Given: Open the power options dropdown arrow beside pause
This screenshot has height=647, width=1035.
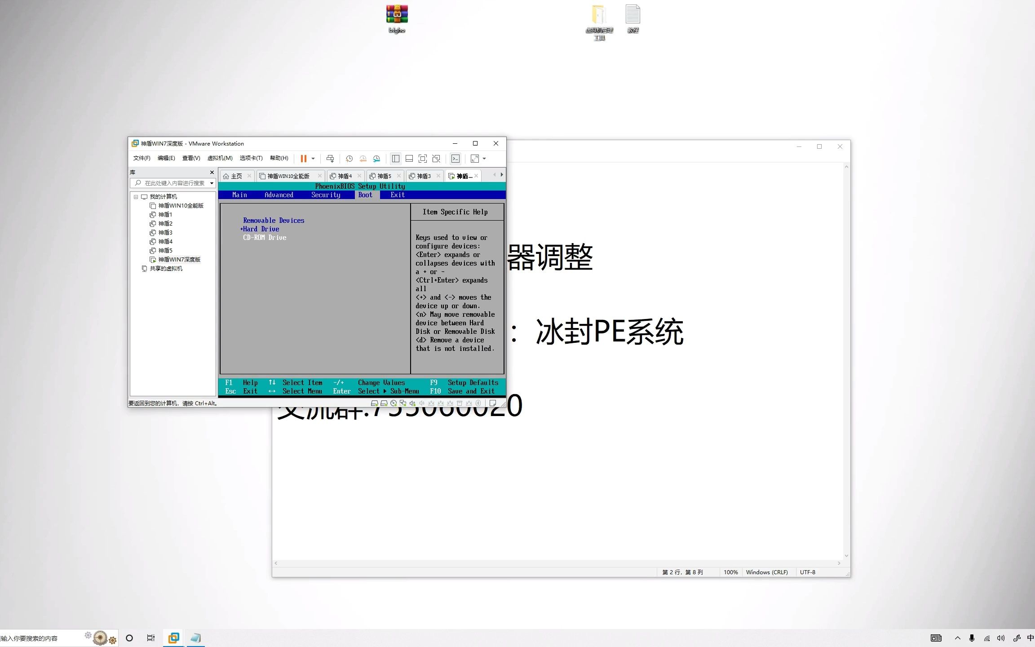Looking at the screenshot, I should [x=313, y=159].
